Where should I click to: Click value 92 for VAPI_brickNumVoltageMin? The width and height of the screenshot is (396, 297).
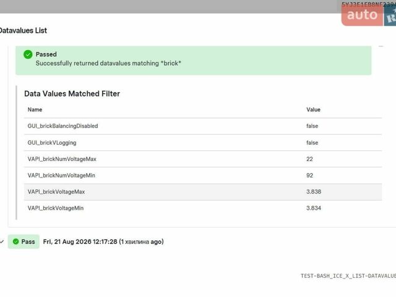click(x=309, y=176)
